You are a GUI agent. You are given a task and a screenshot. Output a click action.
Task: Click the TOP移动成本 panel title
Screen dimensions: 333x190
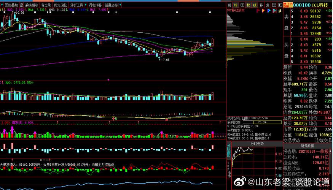236,10
